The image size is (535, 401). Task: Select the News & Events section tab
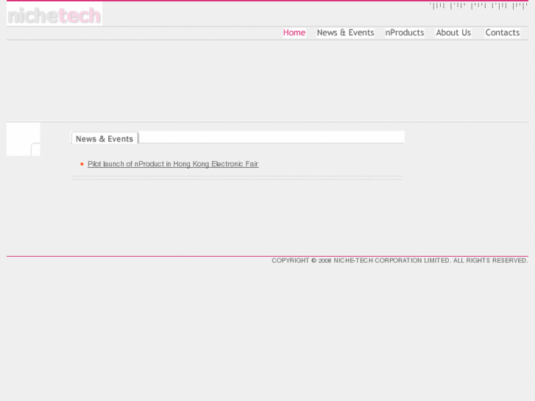point(104,138)
